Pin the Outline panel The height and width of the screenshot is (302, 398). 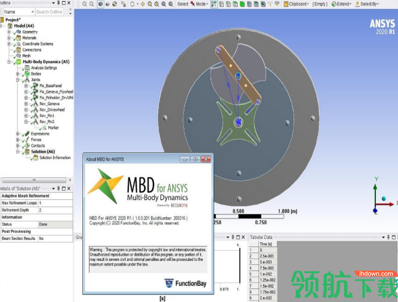point(58,3)
